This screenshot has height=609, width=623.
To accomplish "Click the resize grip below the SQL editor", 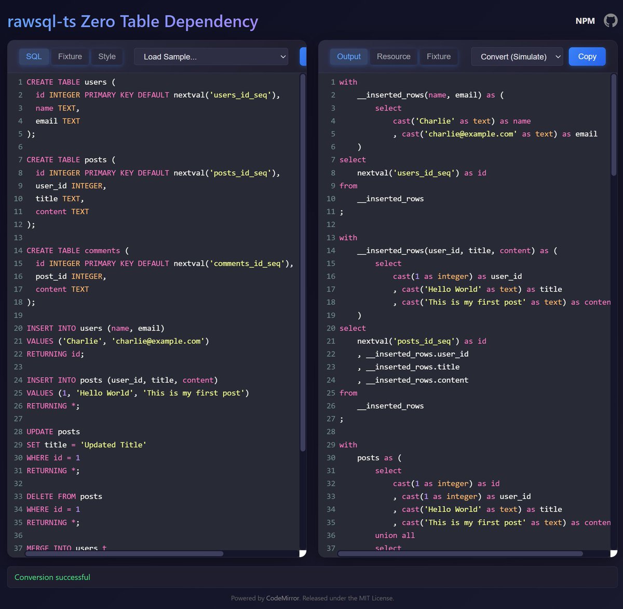I will 303,553.
